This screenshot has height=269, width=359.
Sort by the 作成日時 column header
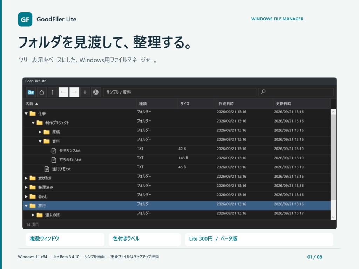(x=244, y=104)
